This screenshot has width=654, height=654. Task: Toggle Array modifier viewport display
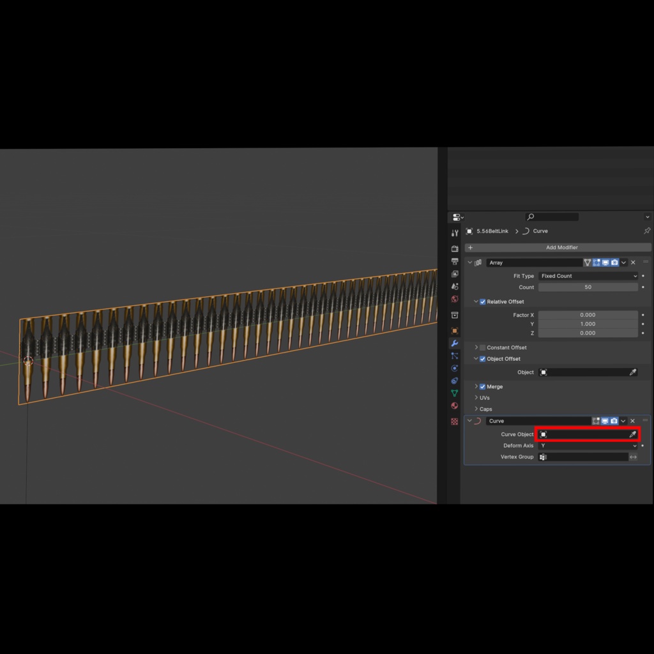605,262
